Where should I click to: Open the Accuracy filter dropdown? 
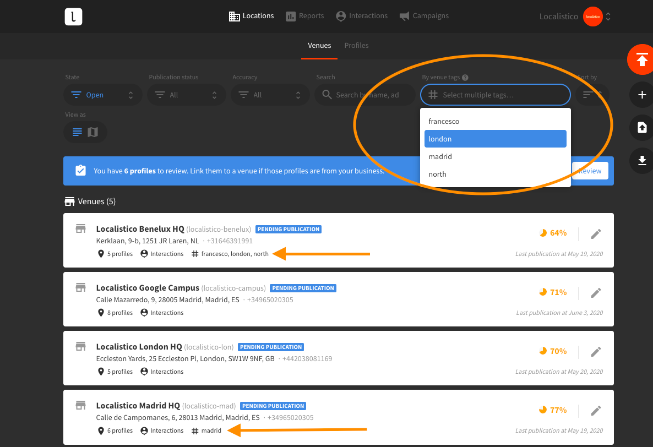pyautogui.click(x=270, y=95)
